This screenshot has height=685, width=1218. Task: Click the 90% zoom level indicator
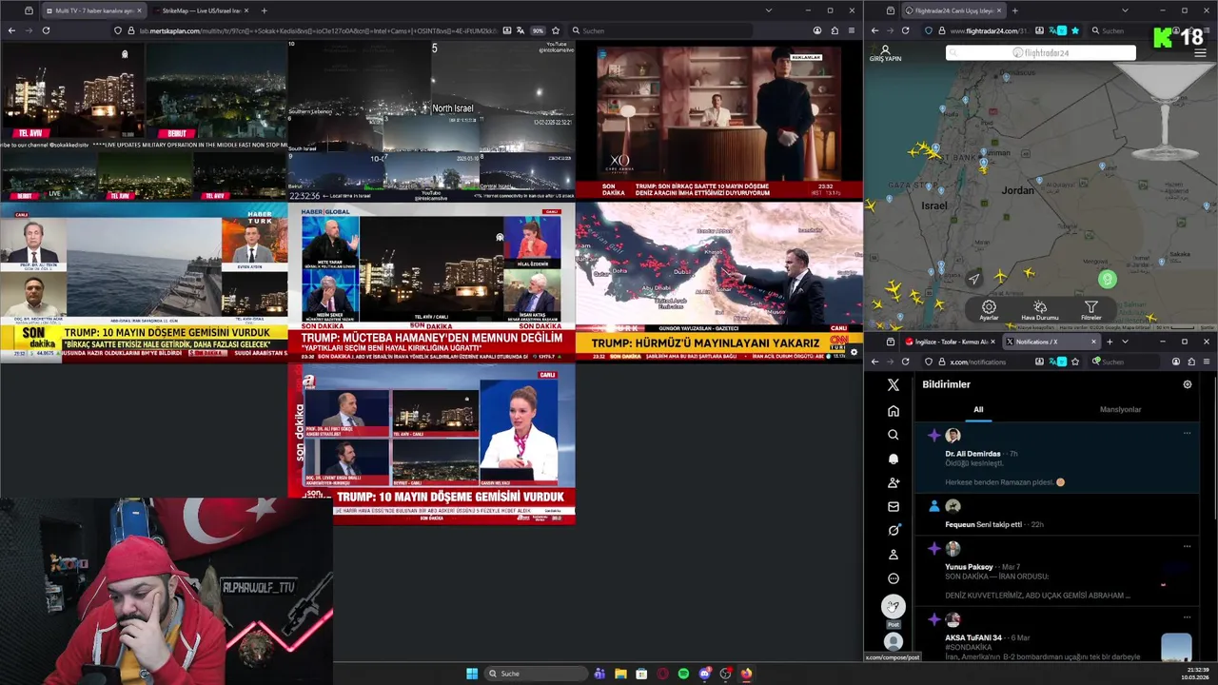pyautogui.click(x=538, y=30)
